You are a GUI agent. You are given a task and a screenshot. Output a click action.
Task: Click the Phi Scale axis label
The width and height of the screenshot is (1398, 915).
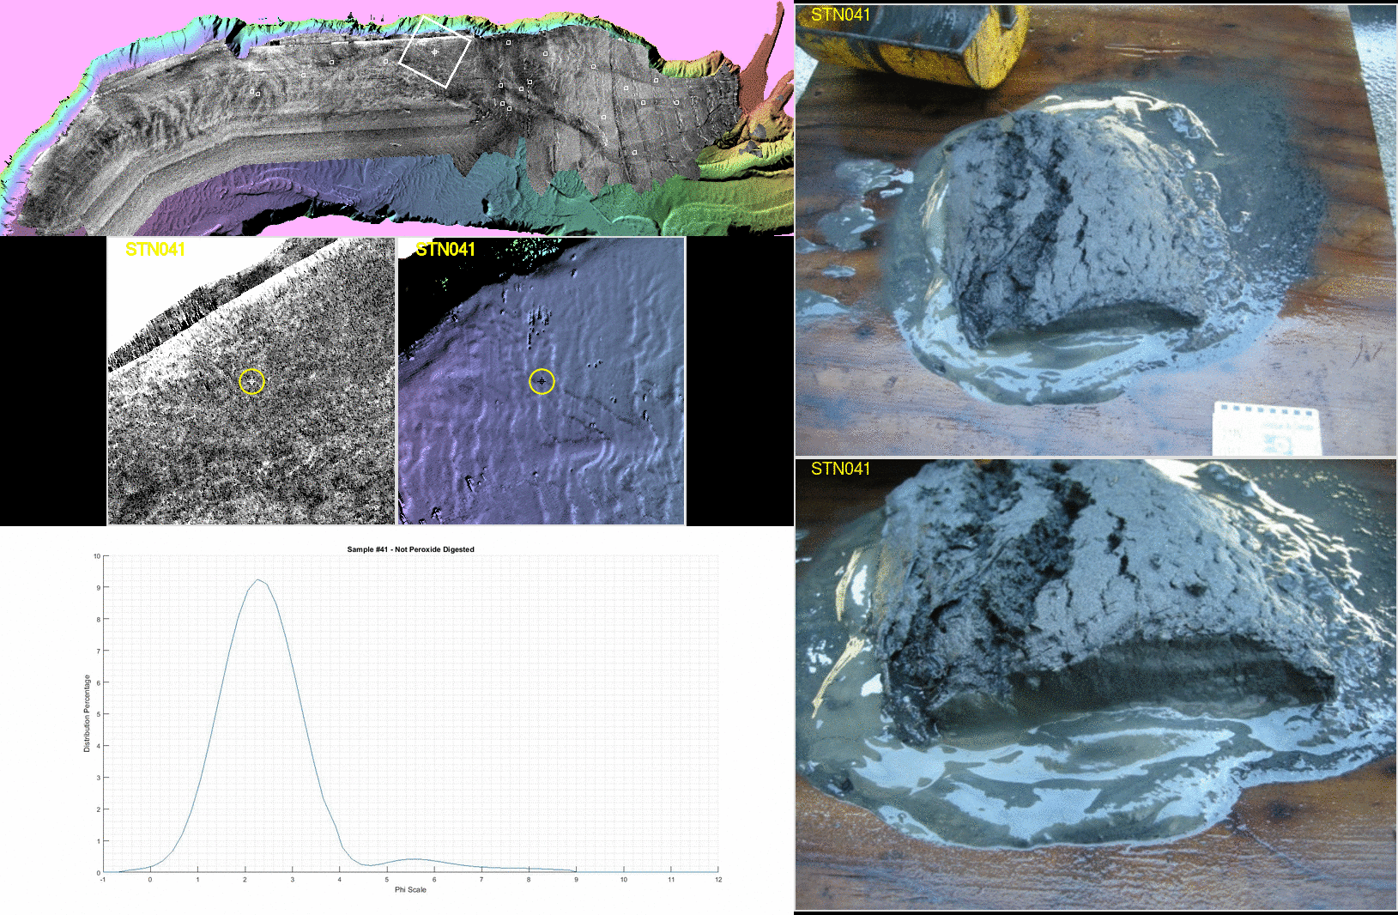pyautogui.click(x=410, y=889)
